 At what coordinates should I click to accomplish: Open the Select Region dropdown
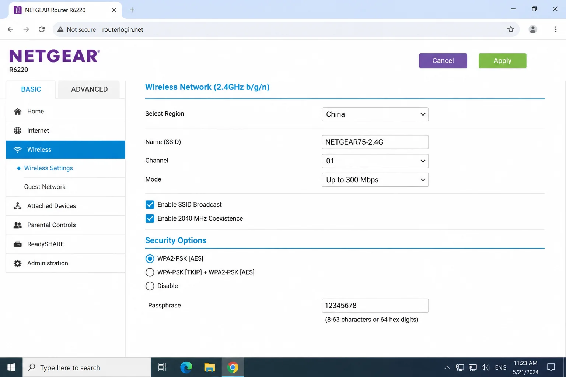[375, 114]
